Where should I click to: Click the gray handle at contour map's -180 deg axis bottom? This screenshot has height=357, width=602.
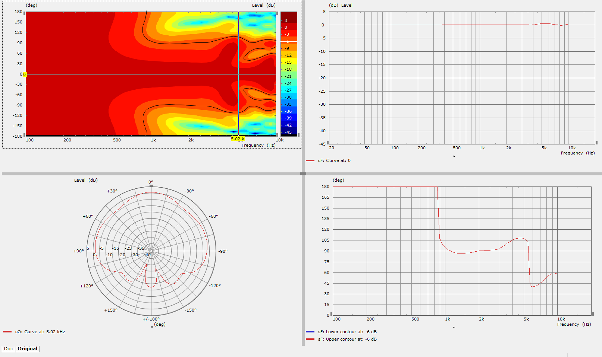[25, 135]
